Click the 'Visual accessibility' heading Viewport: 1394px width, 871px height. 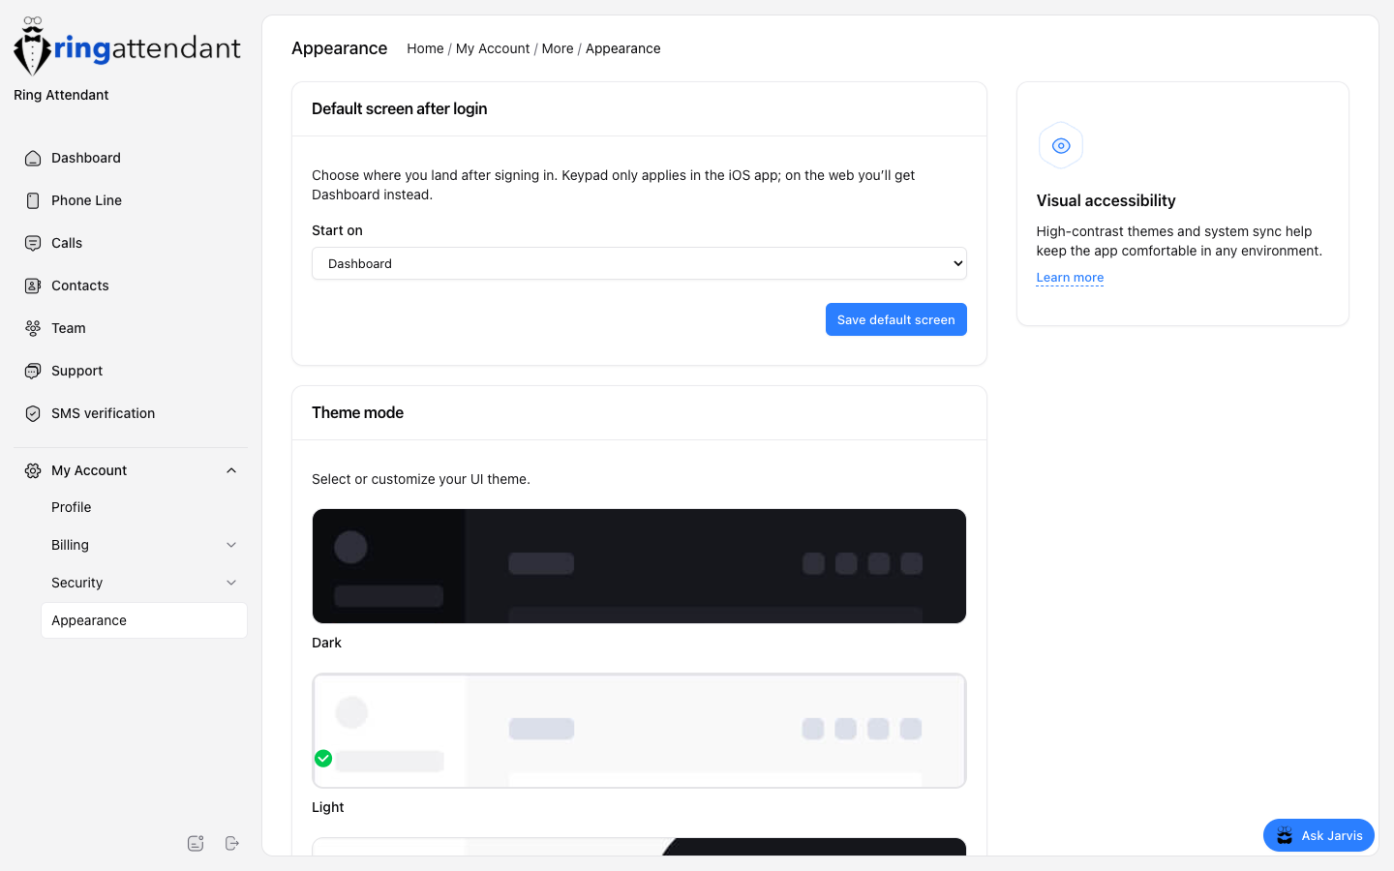pyautogui.click(x=1106, y=200)
